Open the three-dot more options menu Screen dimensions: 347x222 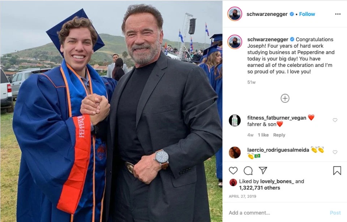click(x=338, y=14)
